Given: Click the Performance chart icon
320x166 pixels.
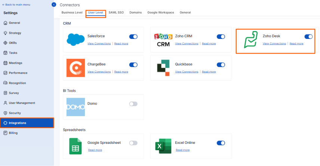Looking at the screenshot, I should click(6, 73).
